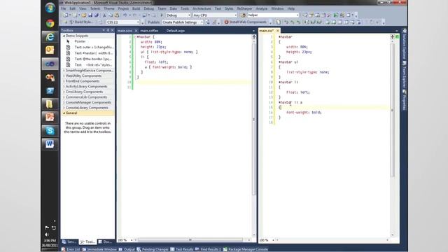Open the Tools menu
Image resolution: width=448 pixels, height=252 pixels.
[x=185, y=8]
